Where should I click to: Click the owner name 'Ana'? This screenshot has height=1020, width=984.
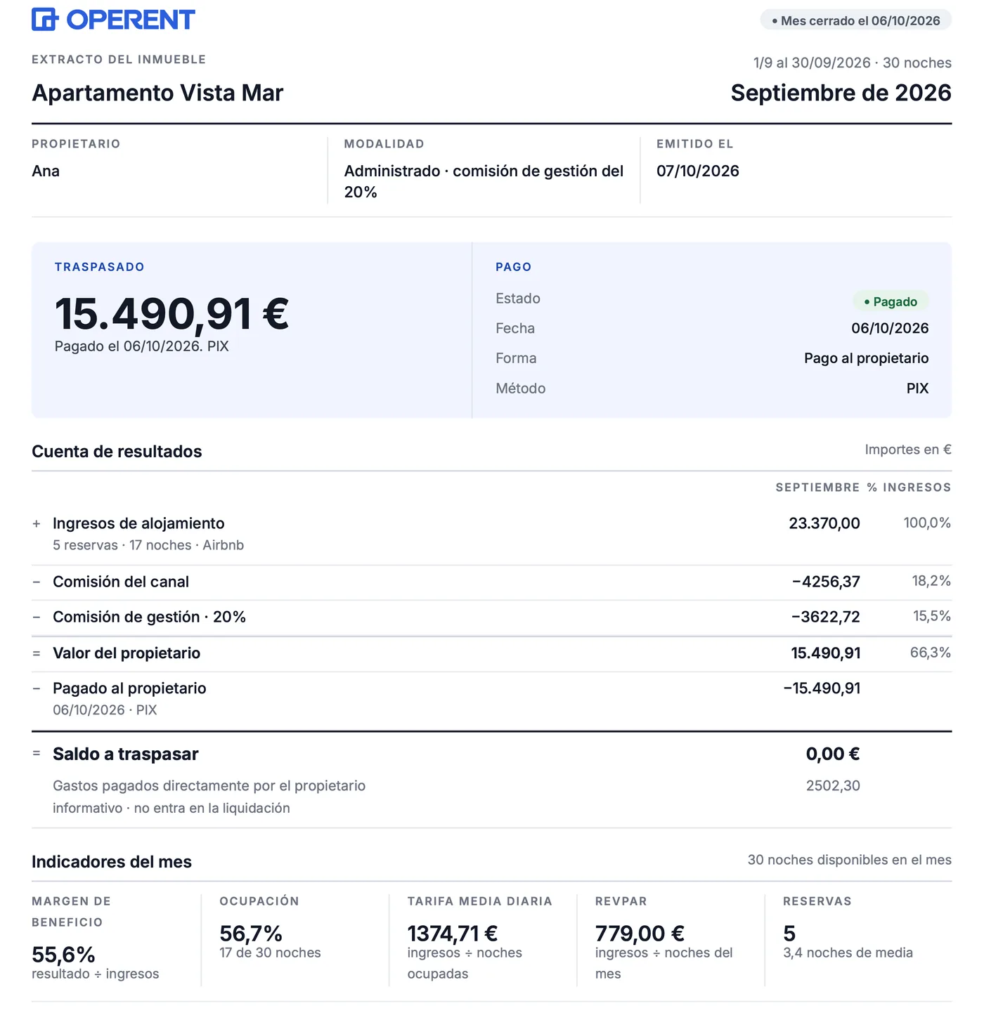coord(46,171)
